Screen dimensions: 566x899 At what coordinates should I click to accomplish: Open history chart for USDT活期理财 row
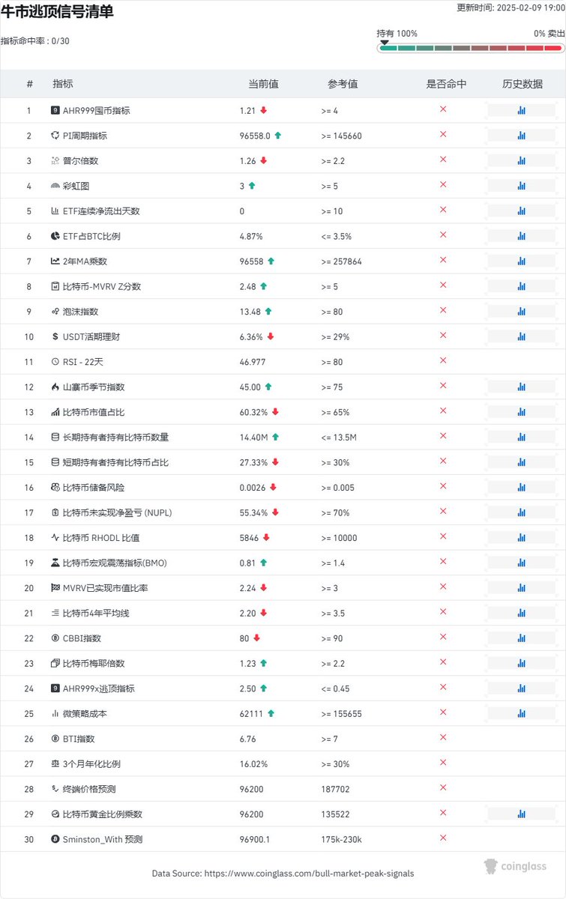coord(521,336)
